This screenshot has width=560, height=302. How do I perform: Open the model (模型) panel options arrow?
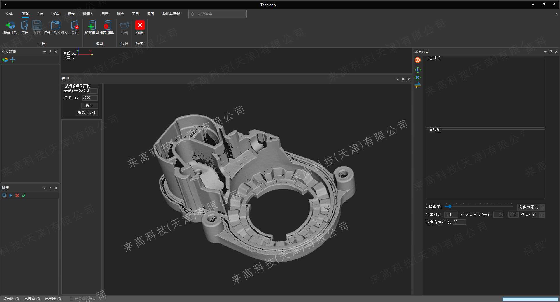tap(397, 79)
